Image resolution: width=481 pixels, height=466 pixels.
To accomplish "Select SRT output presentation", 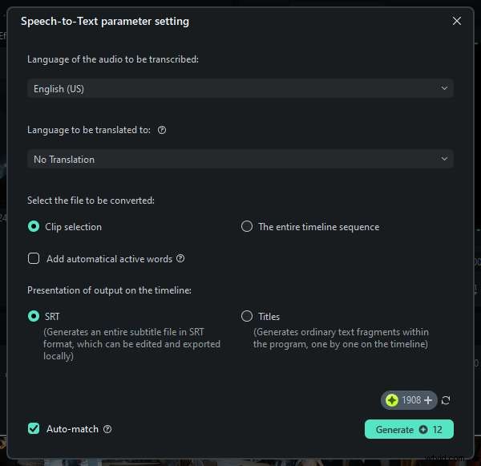I will tap(34, 317).
